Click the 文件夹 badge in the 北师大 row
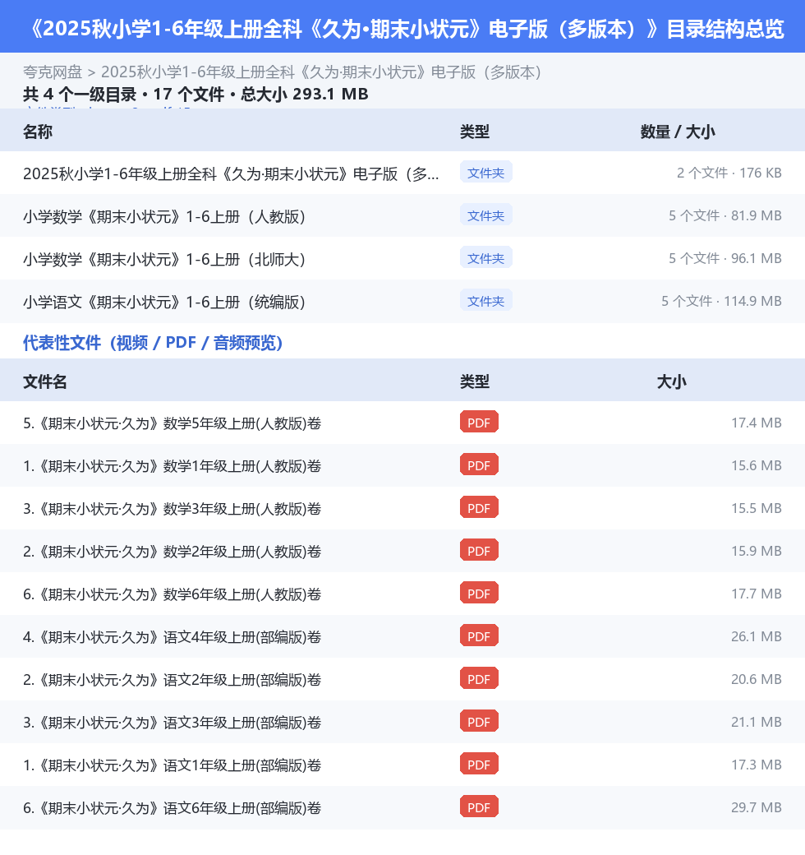Viewport: 805px width, 855px height. tap(485, 257)
